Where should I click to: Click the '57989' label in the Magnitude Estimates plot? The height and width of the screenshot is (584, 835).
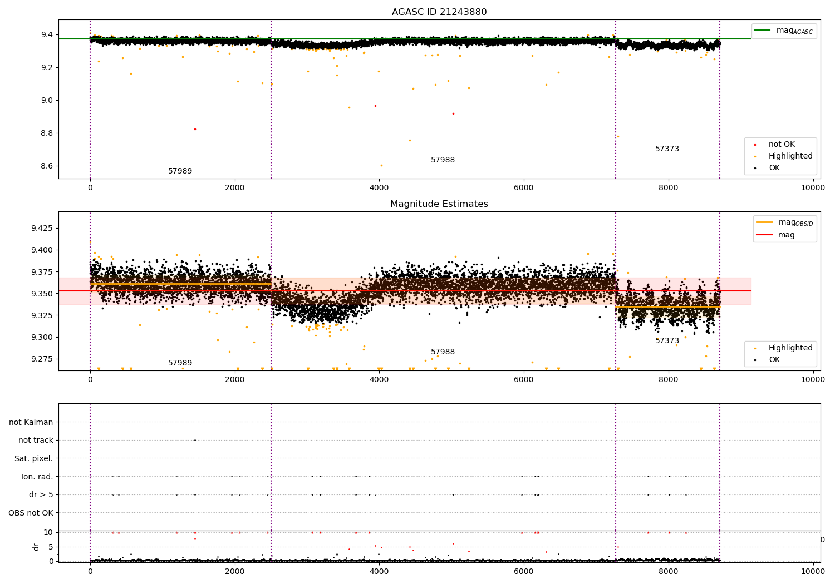coord(180,363)
